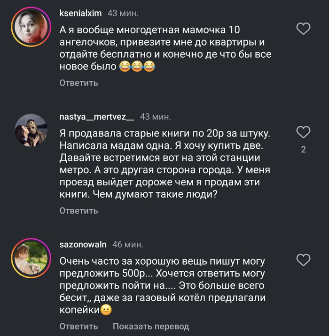Tap the heart on nastya__mertvez__'s comment
Screen dimensions: 329x336
pos(304,131)
